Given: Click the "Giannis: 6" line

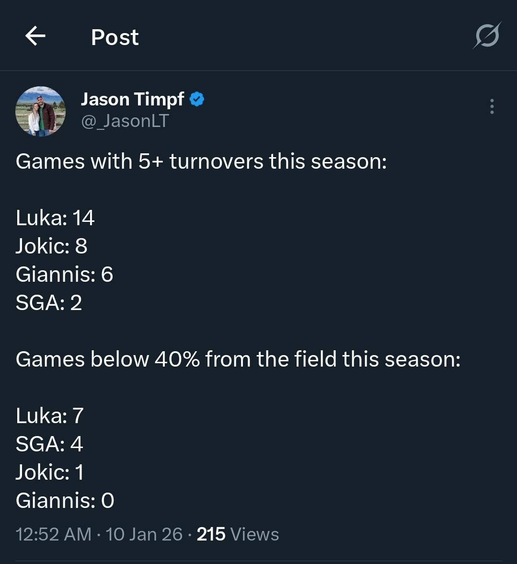Looking at the screenshot, I should click(65, 275).
